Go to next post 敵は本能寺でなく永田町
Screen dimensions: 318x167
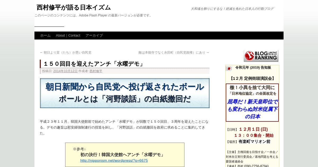click(174, 52)
